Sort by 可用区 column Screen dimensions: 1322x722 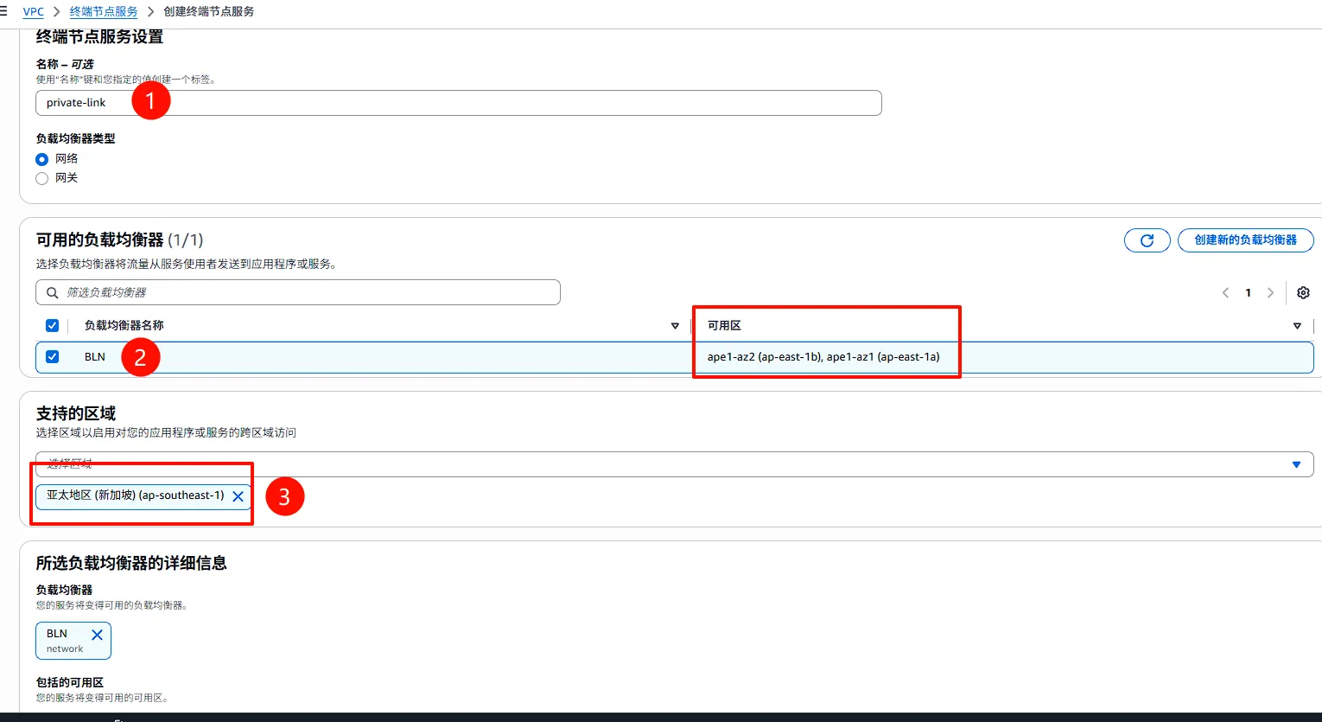1296,326
